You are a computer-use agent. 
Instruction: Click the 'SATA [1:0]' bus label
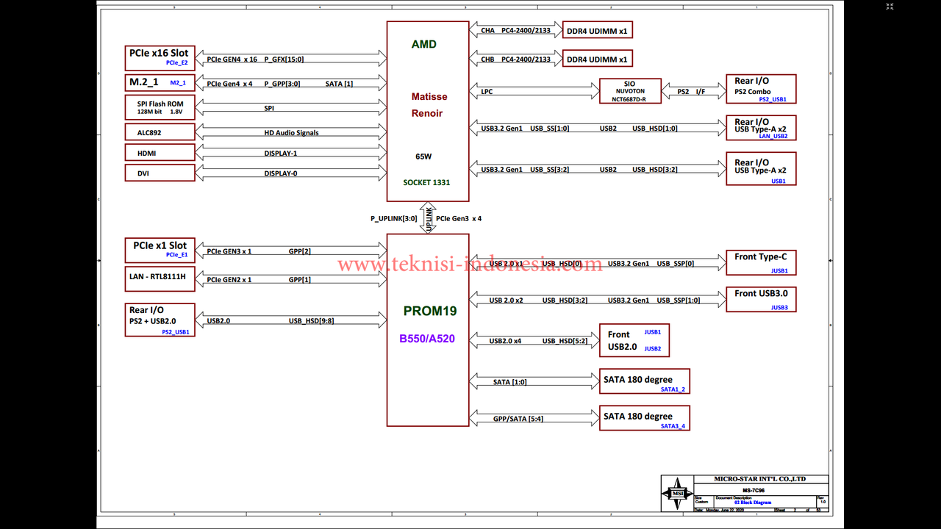(509, 382)
